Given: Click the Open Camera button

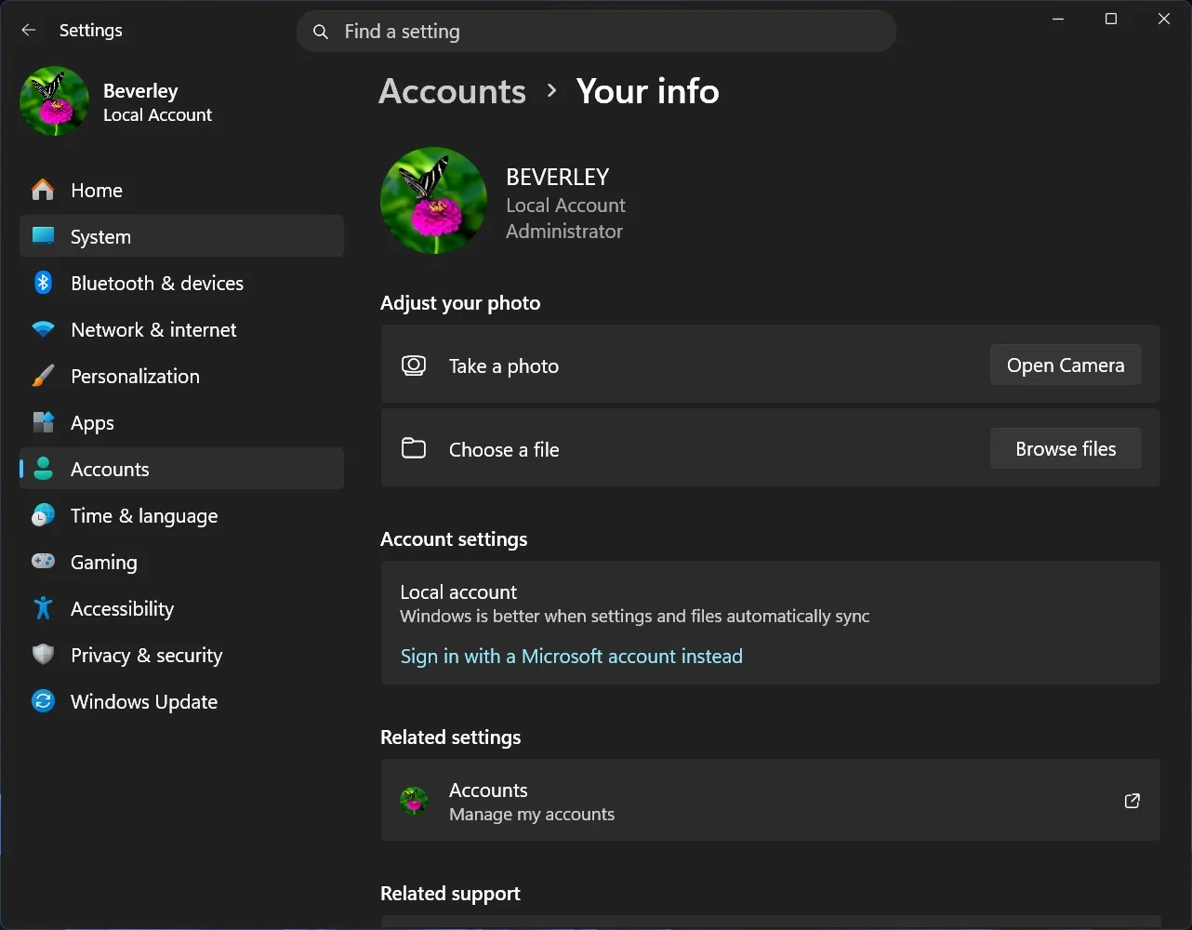Looking at the screenshot, I should pyautogui.click(x=1066, y=365).
